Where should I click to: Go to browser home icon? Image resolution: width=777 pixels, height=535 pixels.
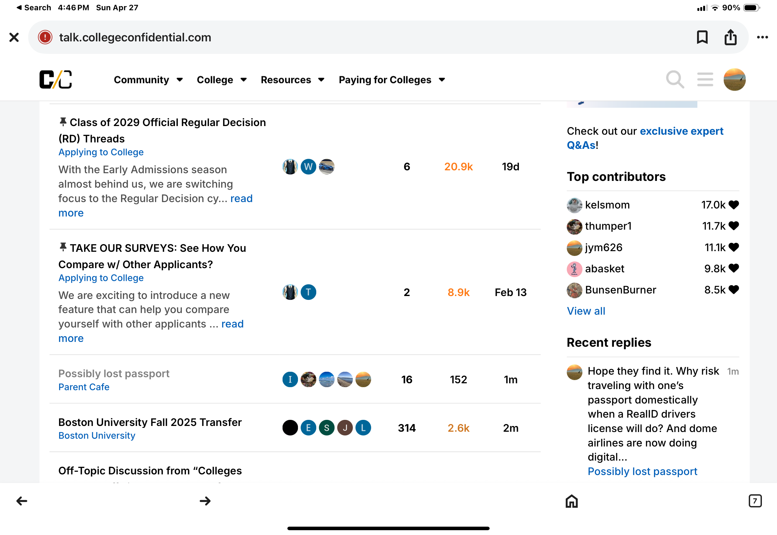coord(572,501)
